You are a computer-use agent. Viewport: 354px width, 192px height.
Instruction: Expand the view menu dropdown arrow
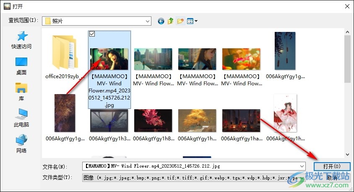[196, 21]
